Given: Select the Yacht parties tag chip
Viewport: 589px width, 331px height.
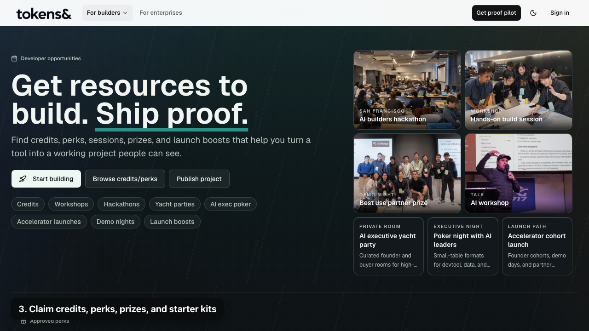Looking at the screenshot, I should pos(175,204).
